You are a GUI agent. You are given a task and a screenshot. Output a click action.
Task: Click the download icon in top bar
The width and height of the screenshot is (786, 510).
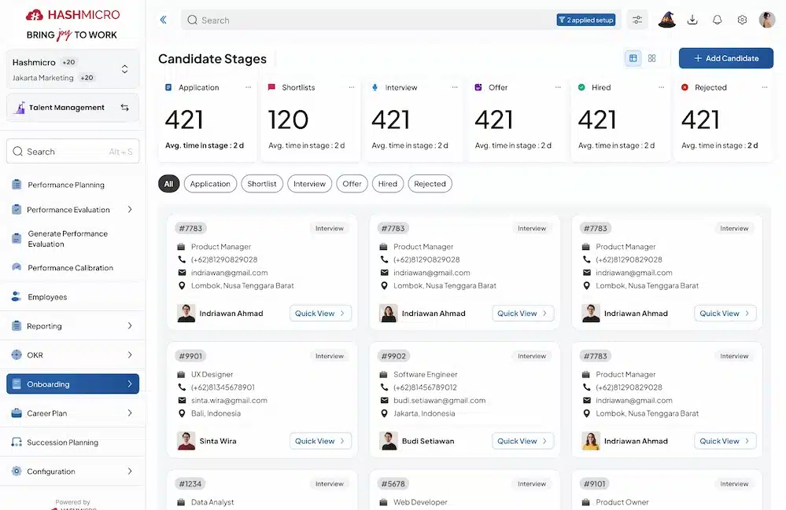(692, 20)
